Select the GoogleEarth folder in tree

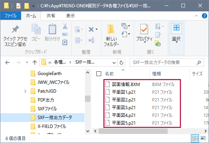[x=46, y=74]
